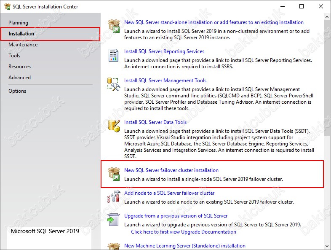Open Install SQL Server Reporting Services link
The width and height of the screenshot is (331, 250).
click(x=164, y=51)
